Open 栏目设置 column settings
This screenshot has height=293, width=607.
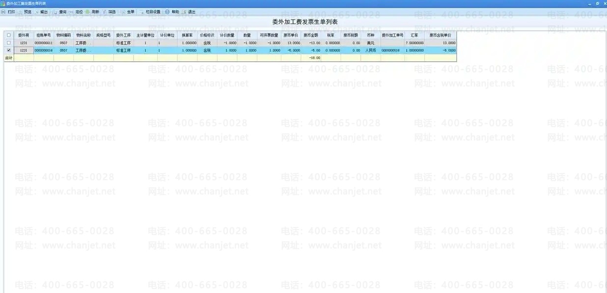[150, 12]
